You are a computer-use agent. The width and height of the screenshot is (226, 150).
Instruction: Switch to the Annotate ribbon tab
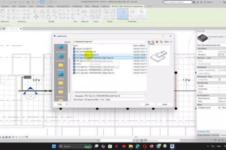tap(40, 6)
